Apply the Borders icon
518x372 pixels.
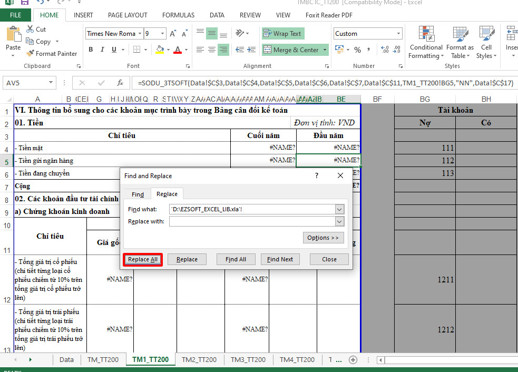pos(136,50)
